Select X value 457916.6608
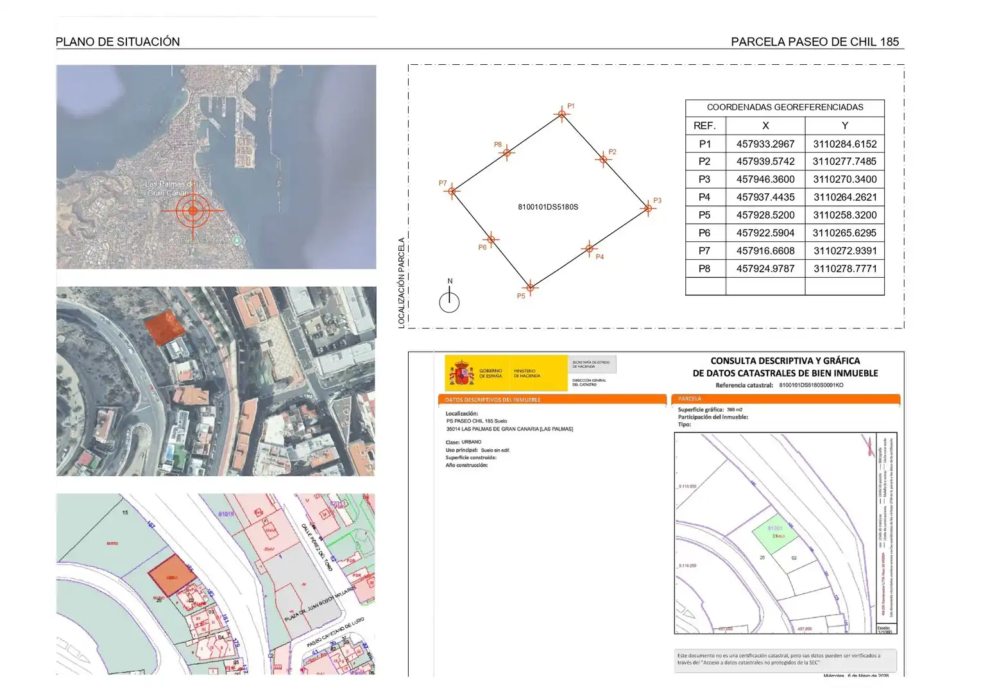The image size is (981, 693). coord(765,251)
